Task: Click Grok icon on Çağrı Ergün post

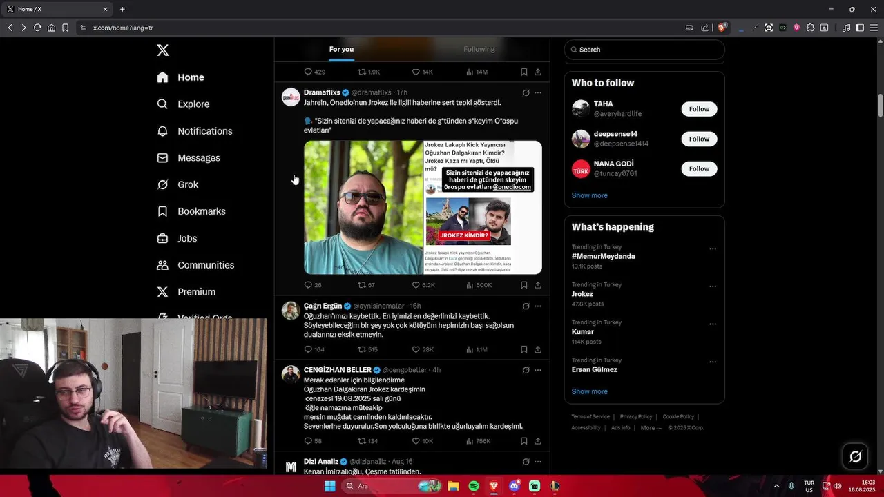Action: pos(526,306)
